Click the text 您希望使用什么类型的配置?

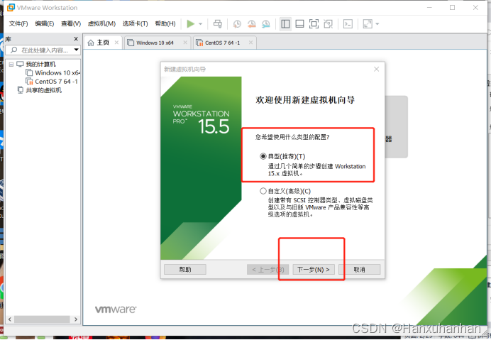pyautogui.click(x=292, y=137)
